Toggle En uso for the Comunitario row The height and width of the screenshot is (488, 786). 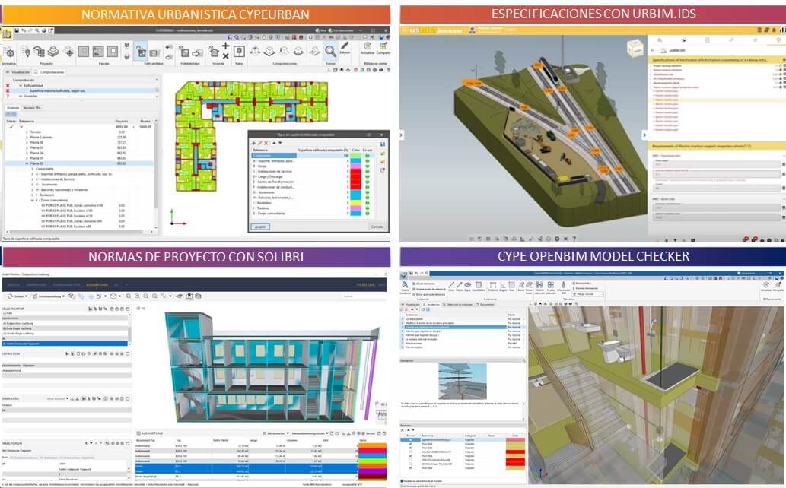368,156
